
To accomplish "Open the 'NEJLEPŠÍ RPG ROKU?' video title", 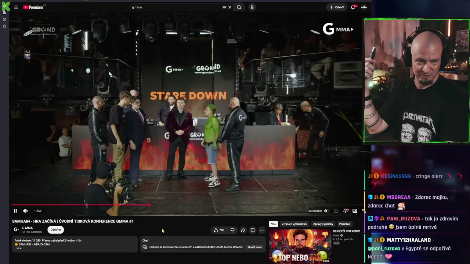I will (346, 231).
